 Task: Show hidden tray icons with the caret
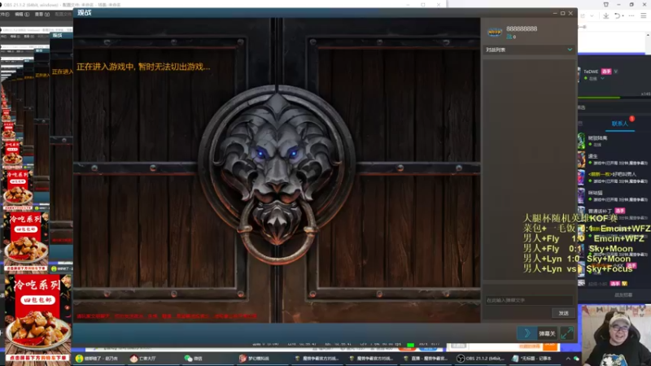tap(568, 359)
